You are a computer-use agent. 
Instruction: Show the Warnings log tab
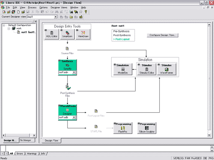pos(32,154)
